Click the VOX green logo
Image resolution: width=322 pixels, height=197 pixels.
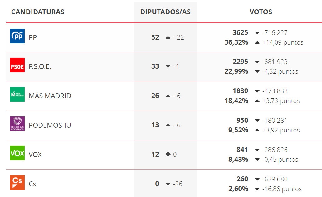[17, 153]
